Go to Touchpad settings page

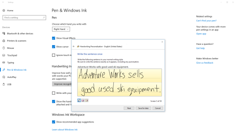(12, 55)
